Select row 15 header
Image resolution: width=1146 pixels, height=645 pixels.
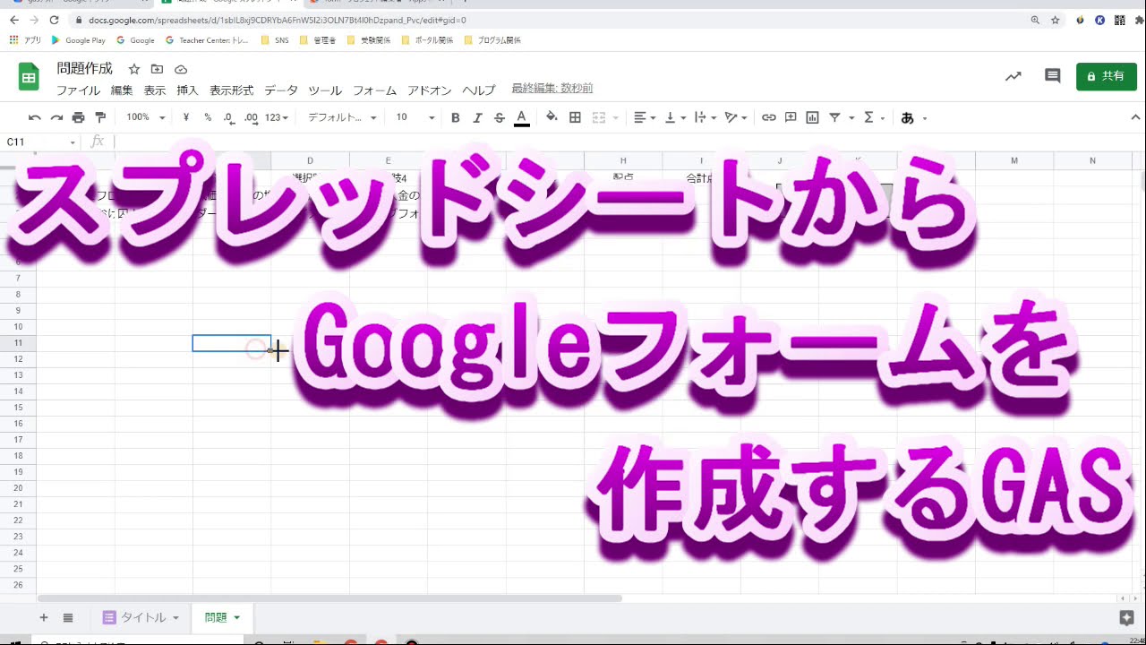[18, 407]
